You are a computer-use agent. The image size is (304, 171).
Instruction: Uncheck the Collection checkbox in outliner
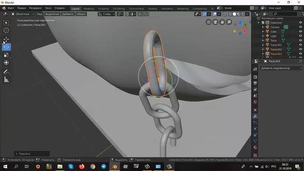(x=263, y=23)
